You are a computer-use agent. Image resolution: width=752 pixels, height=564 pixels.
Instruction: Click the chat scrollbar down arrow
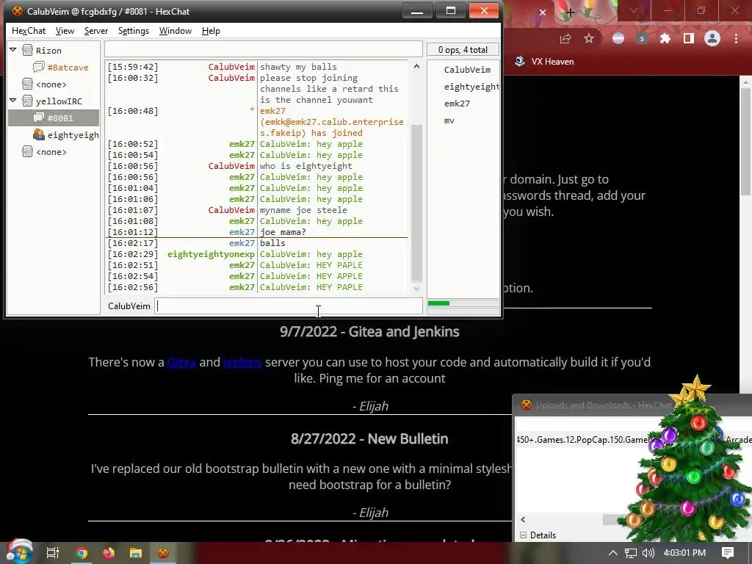coord(417,288)
